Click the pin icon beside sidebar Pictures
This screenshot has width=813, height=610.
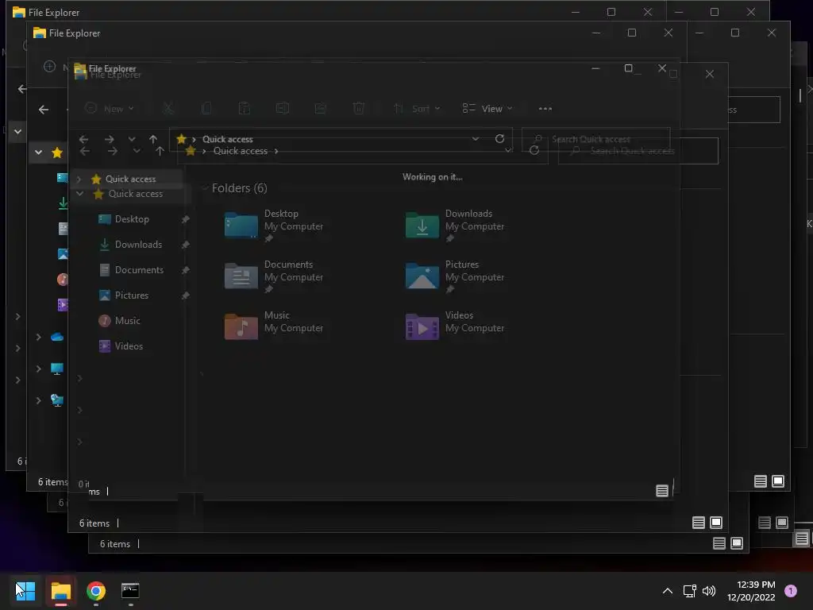pos(185,295)
